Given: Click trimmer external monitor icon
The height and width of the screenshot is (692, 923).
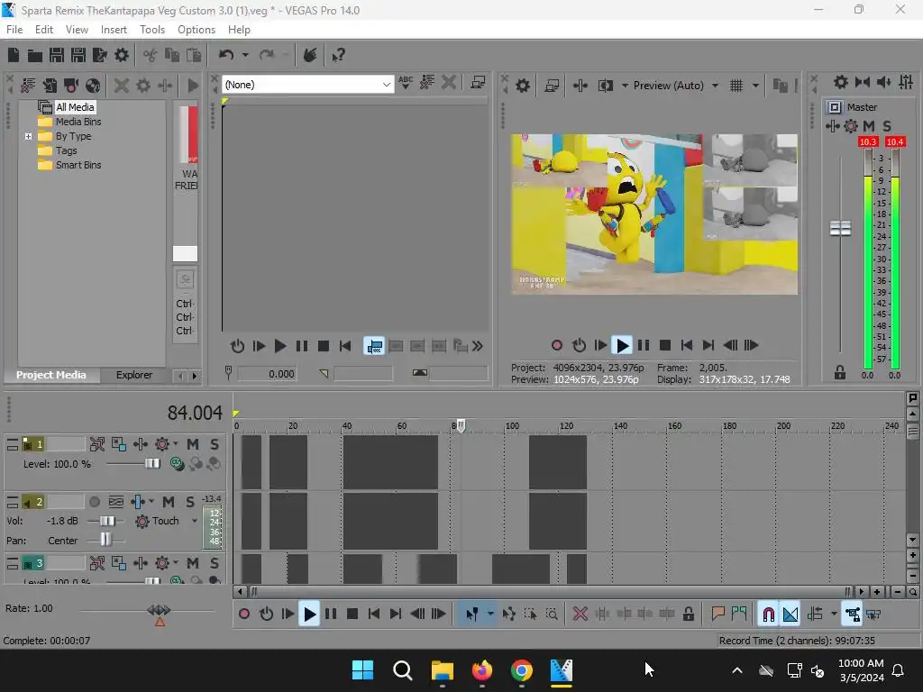Looking at the screenshot, I should [478, 83].
